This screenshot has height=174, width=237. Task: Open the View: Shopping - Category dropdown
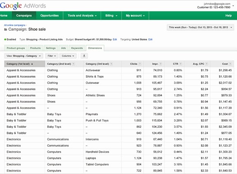point(24,56)
